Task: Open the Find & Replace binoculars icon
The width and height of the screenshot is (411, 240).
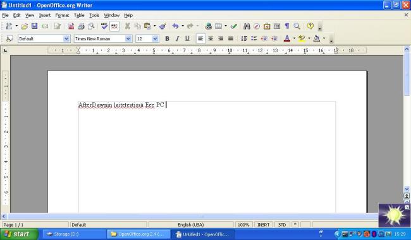Action: [247, 26]
